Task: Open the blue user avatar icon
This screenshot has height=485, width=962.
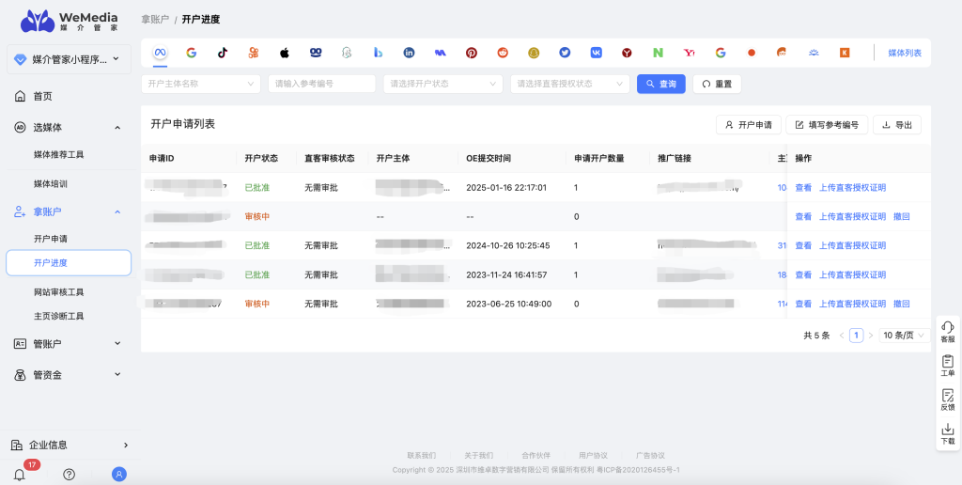Action: (119, 474)
